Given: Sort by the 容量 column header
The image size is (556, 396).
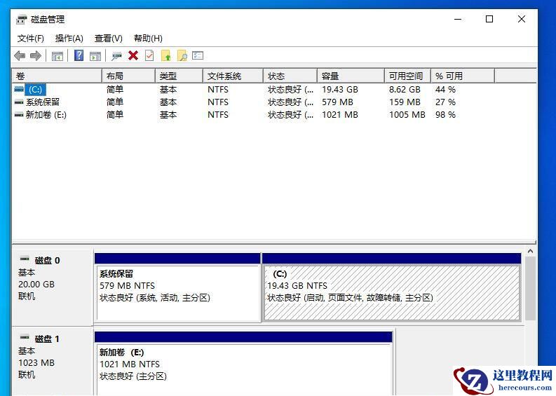Looking at the screenshot, I should pyautogui.click(x=351, y=76).
